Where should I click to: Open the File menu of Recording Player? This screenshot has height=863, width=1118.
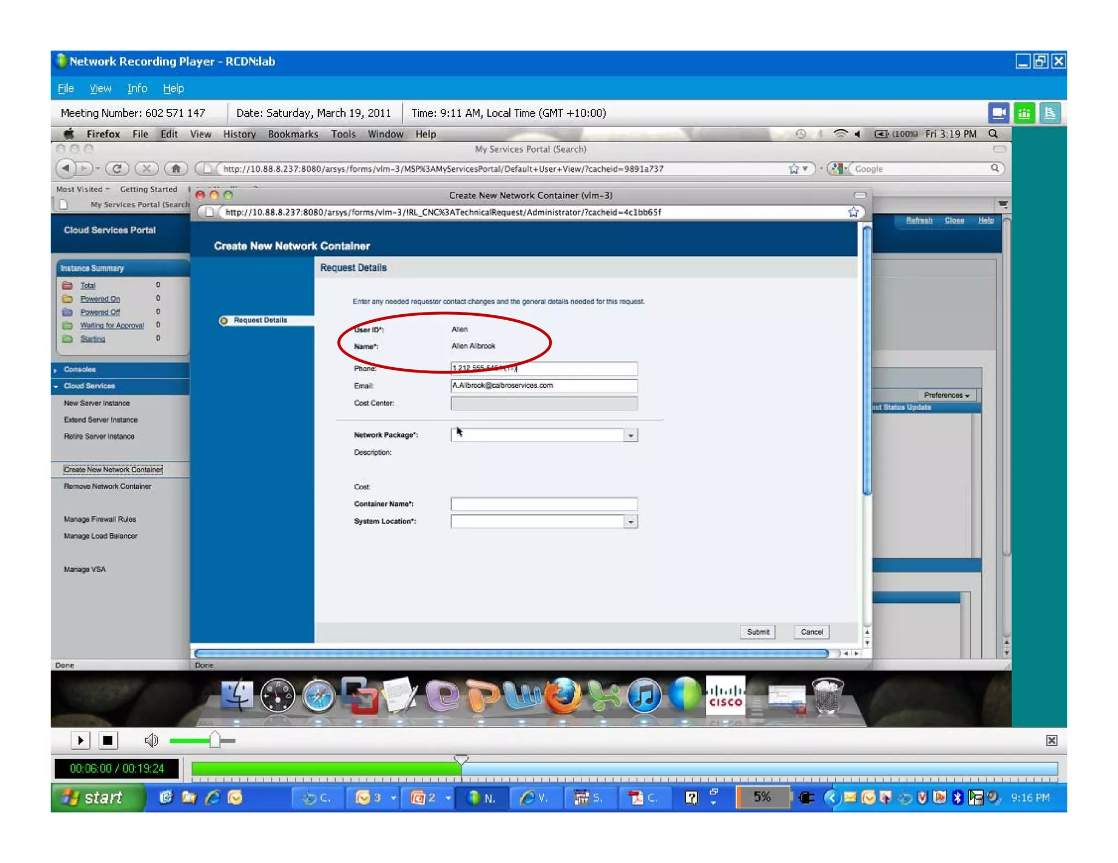point(66,88)
